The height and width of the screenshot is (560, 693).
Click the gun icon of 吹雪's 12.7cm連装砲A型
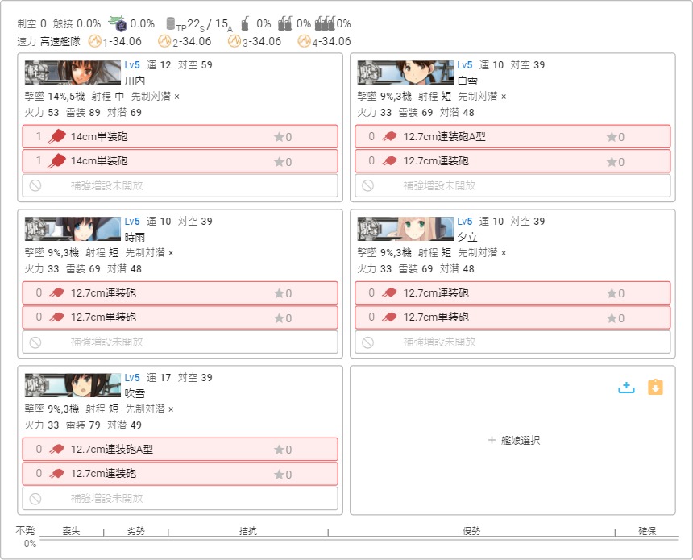pyautogui.click(x=56, y=449)
